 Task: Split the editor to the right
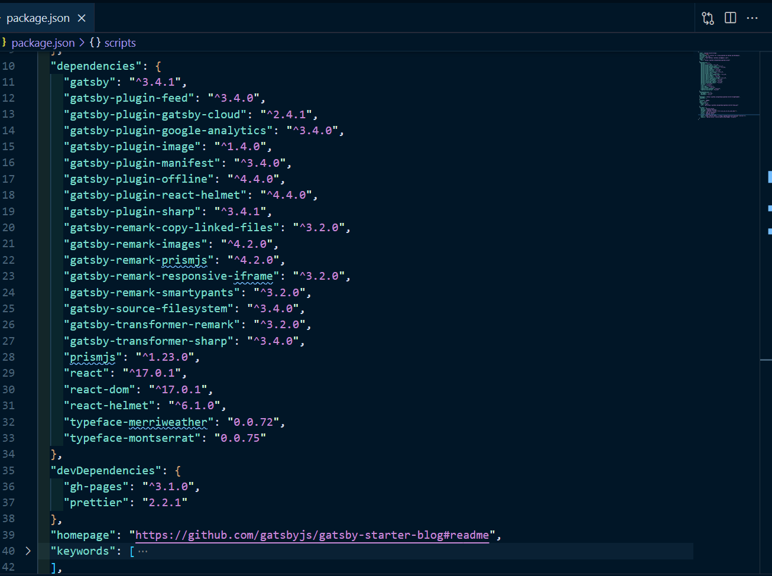tap(731, 18)
